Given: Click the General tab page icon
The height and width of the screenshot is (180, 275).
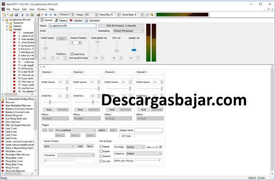Looking at the screenshot, I should [42, 20].
